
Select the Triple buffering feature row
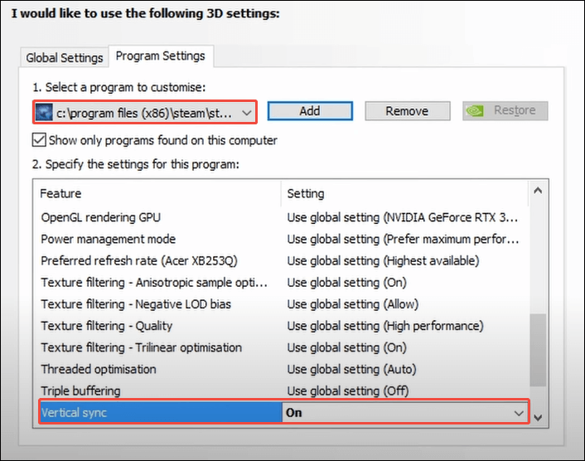coord(80,391)
